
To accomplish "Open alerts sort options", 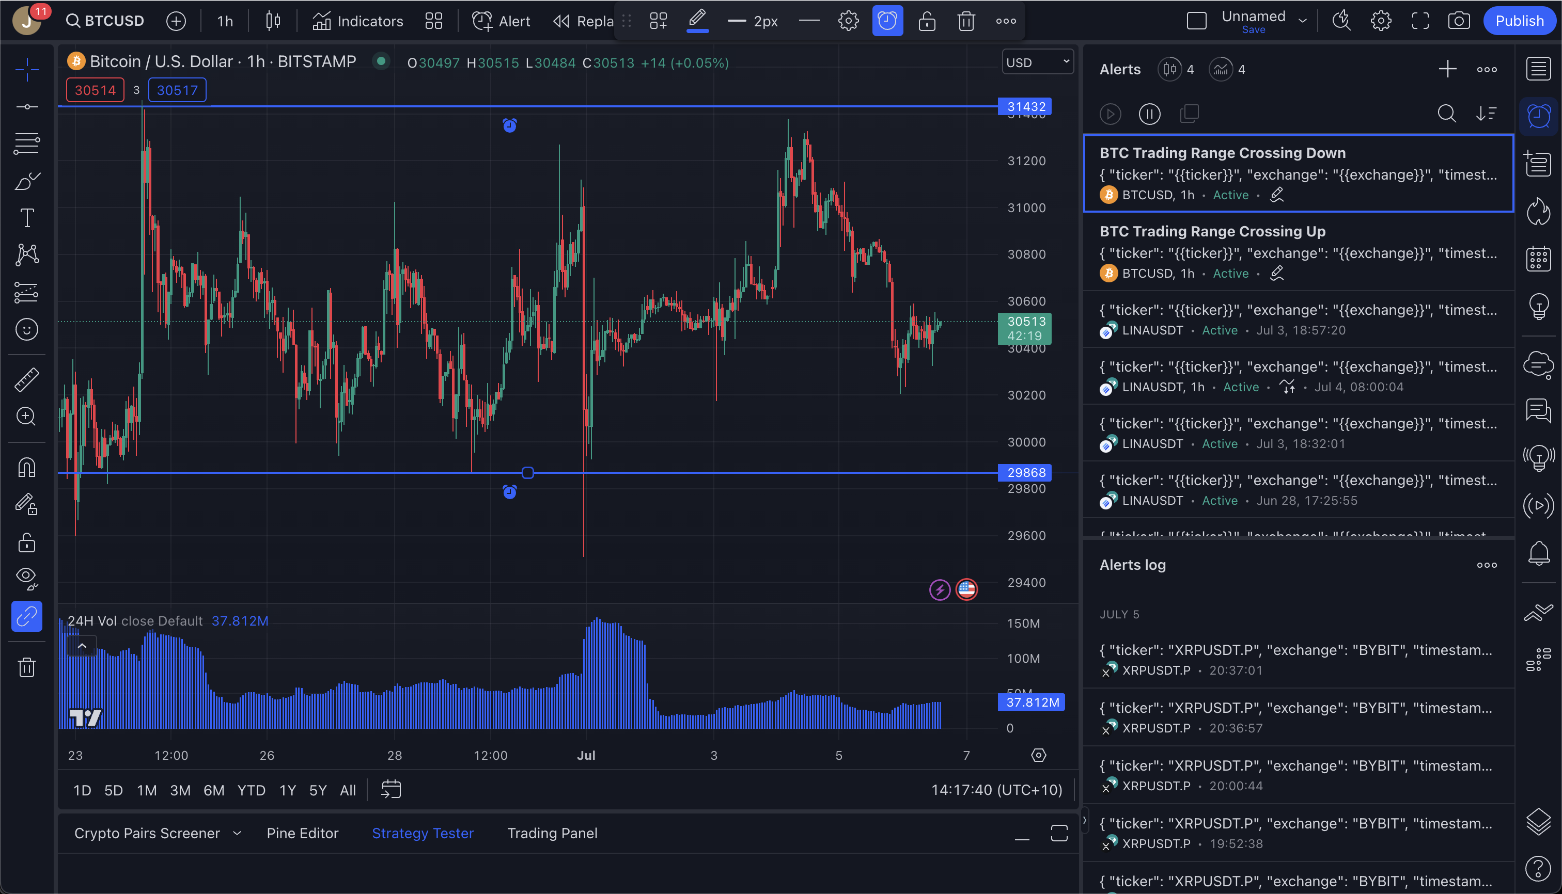I will 1487,114.
